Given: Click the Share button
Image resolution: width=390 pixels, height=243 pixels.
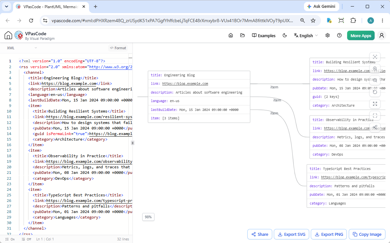Looking at the screenshot, I should (260, 234).
